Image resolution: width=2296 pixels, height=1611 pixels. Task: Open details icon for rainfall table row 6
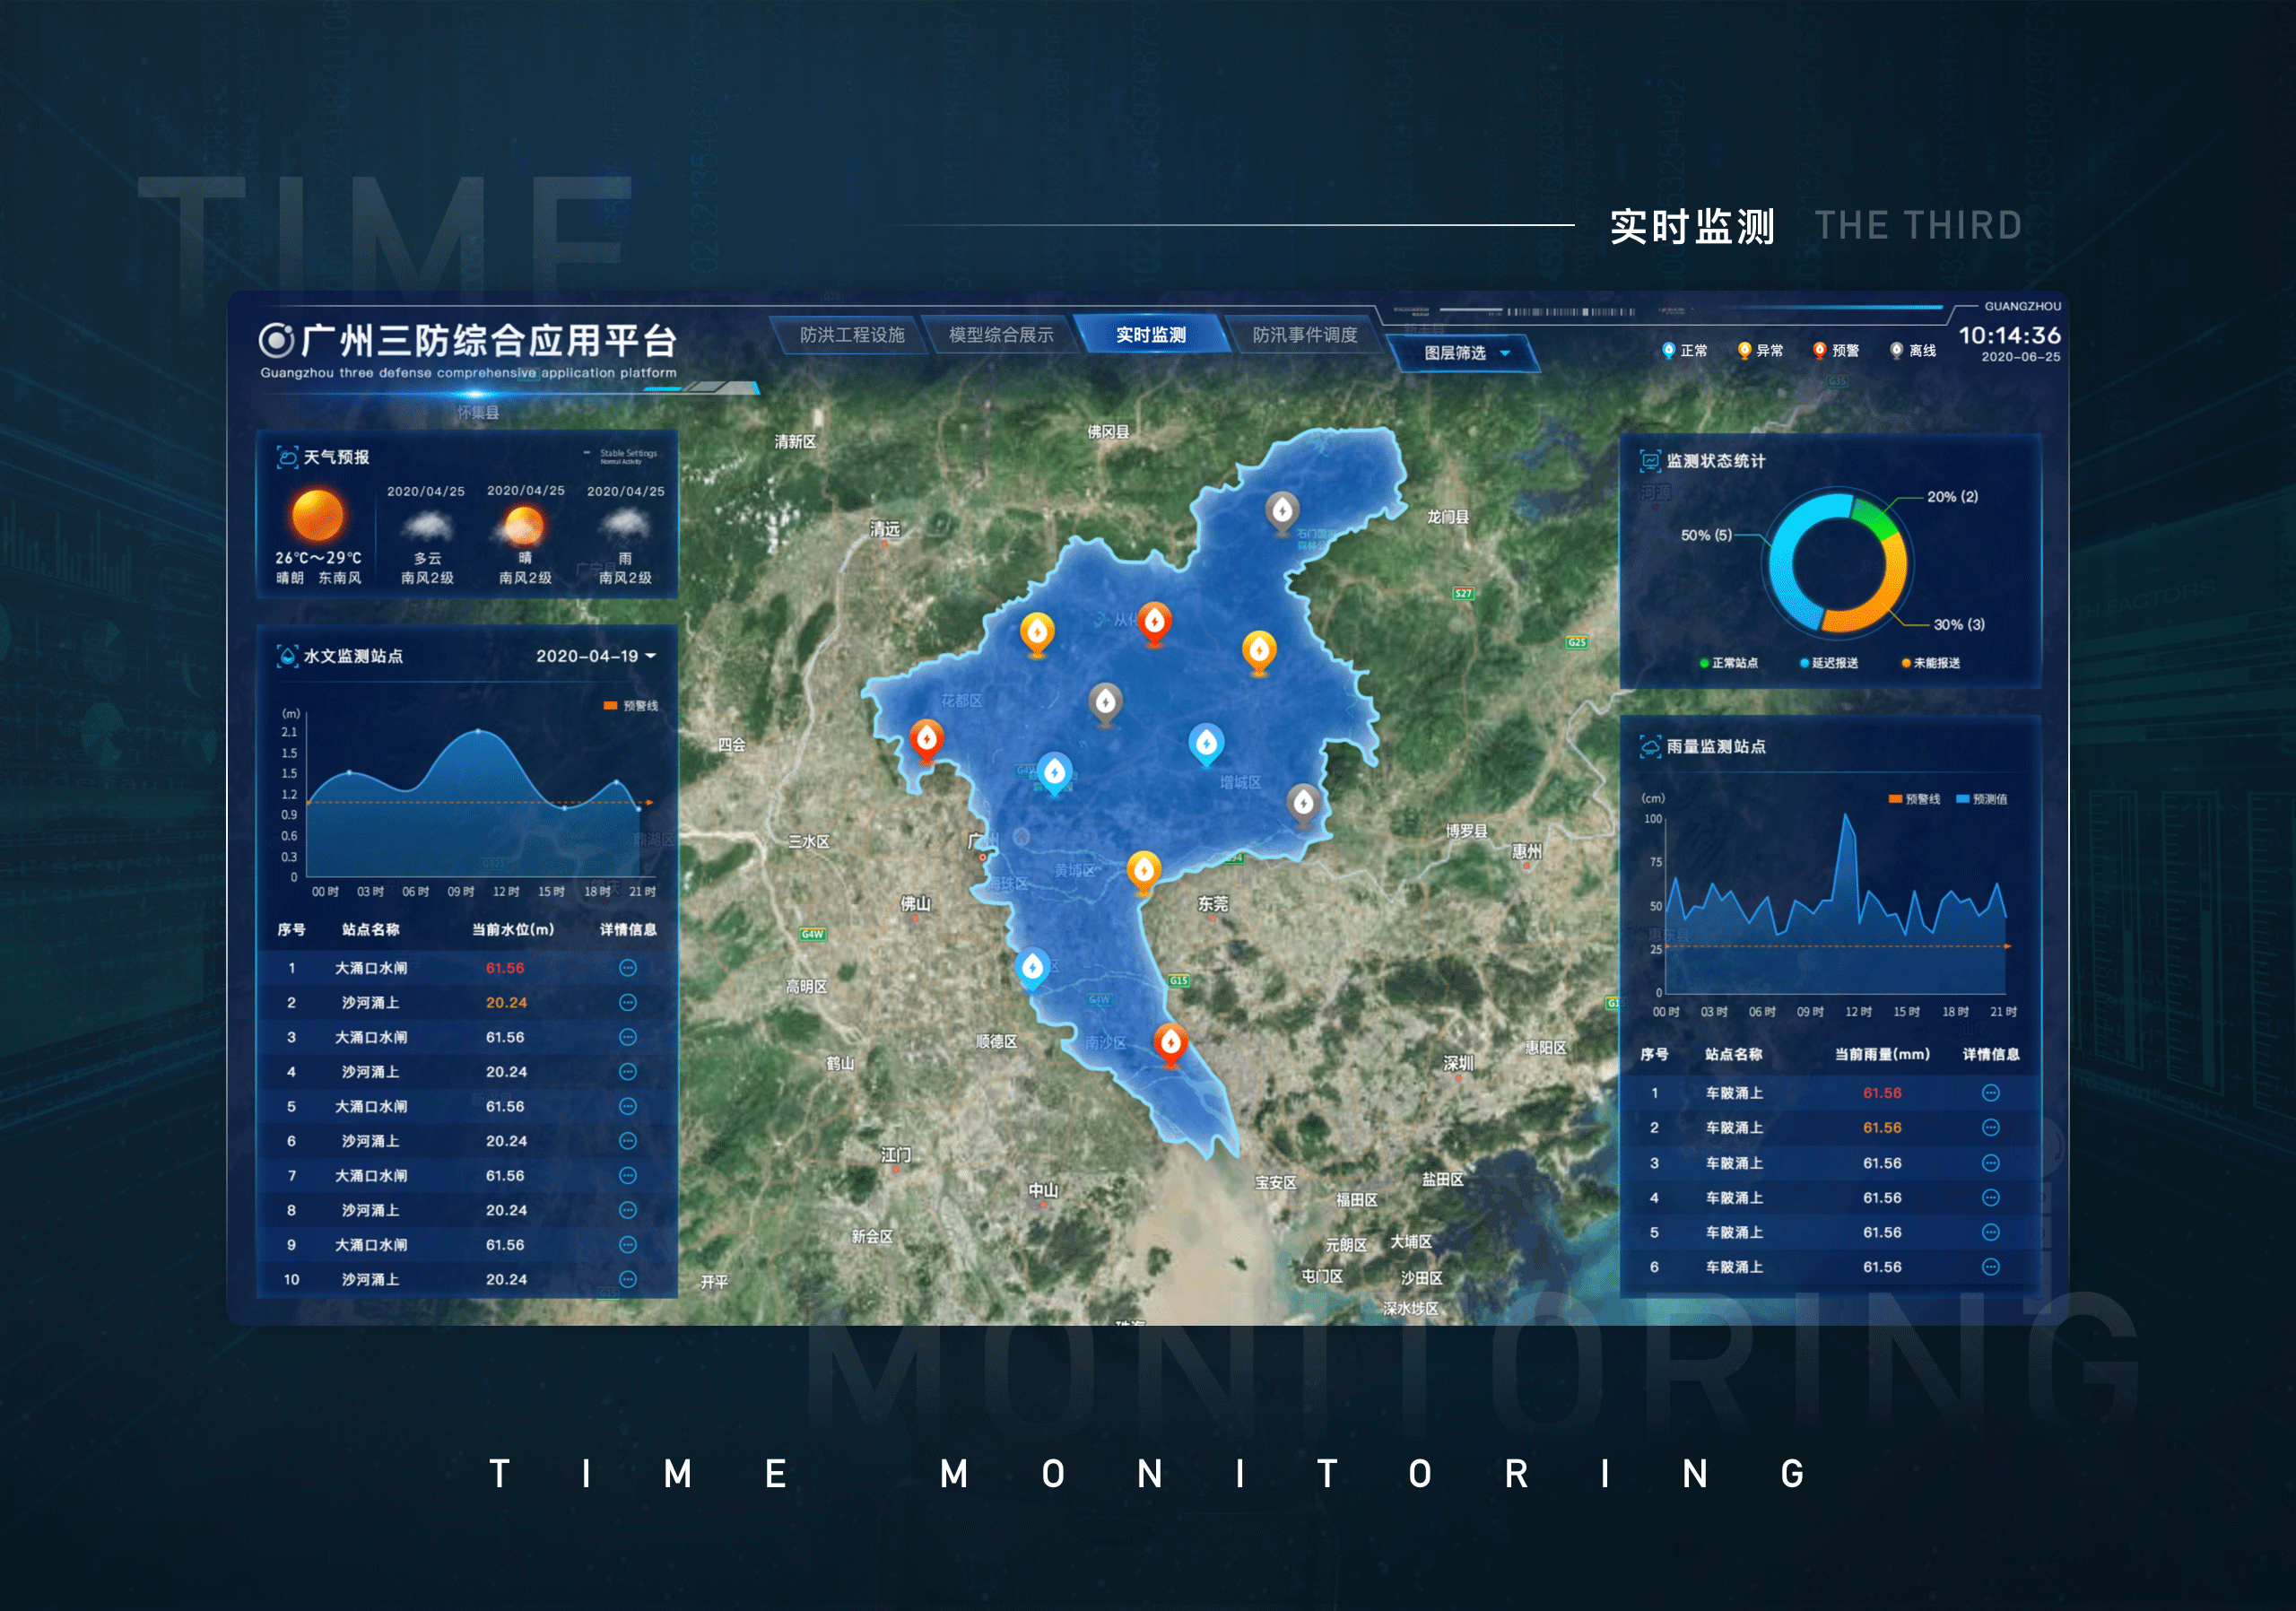point(1991,1266)
